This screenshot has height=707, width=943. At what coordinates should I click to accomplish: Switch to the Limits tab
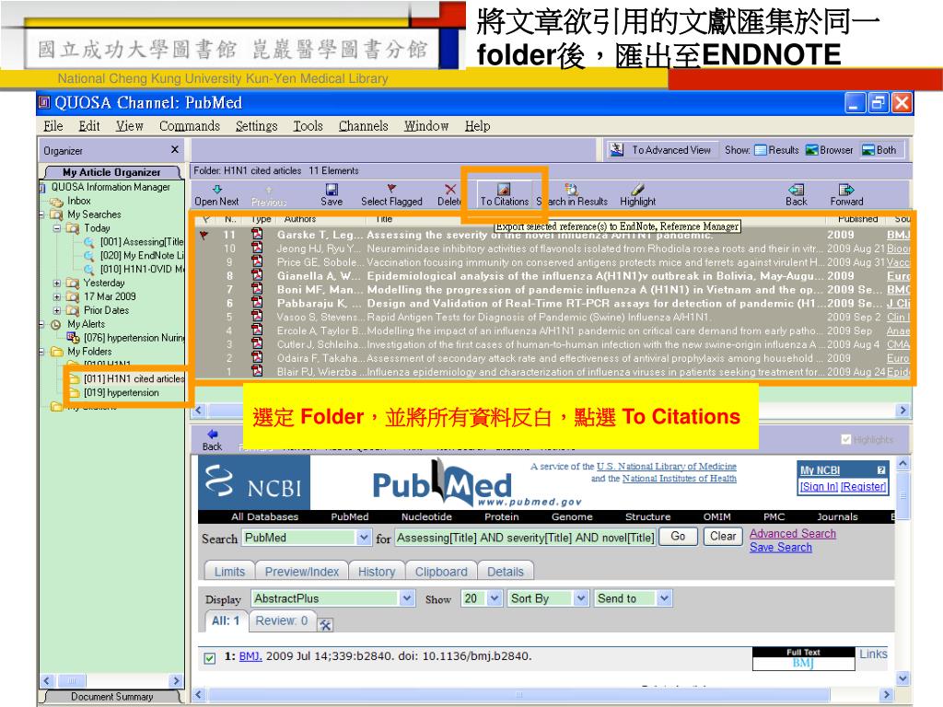(x=229, y=571)
